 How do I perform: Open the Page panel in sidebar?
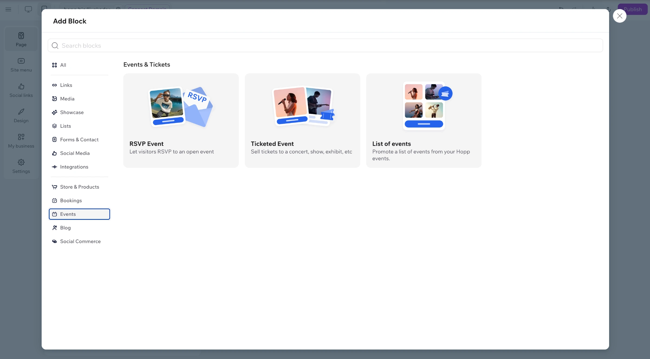(21, 39)
